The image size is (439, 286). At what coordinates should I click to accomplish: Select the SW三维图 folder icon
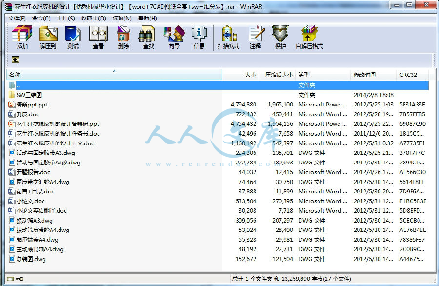[12, 95]
